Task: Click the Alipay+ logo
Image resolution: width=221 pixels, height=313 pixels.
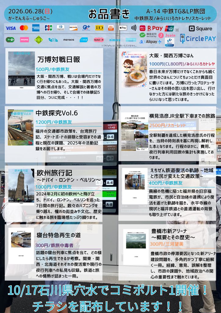Action: (x=150, y=42)
